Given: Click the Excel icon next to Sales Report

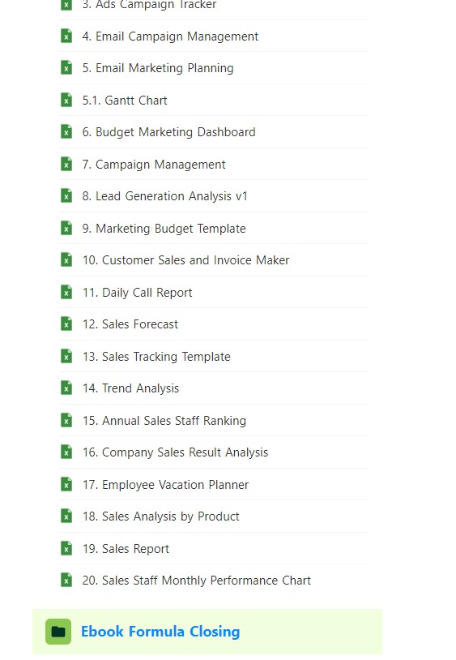Looking at the screenshot, I should click(x=66, y=548).
